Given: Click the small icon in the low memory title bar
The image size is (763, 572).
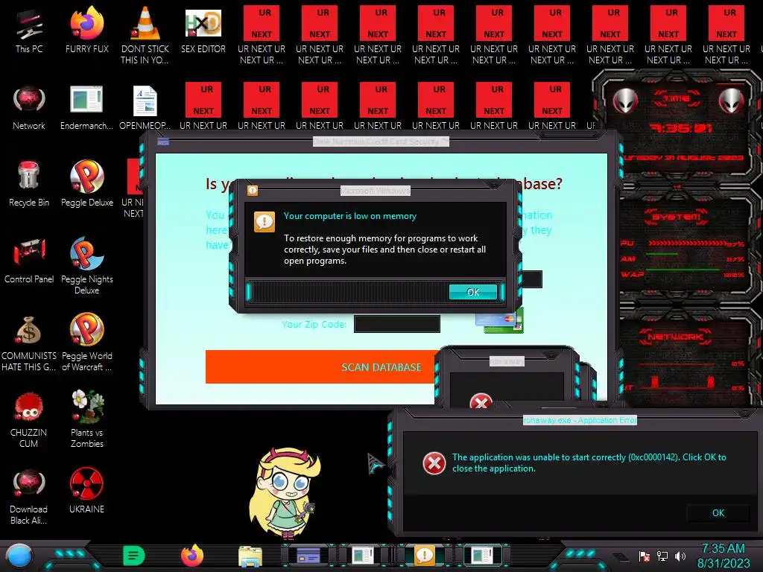Looking at the screenshot, I should (x=252, y=190).
